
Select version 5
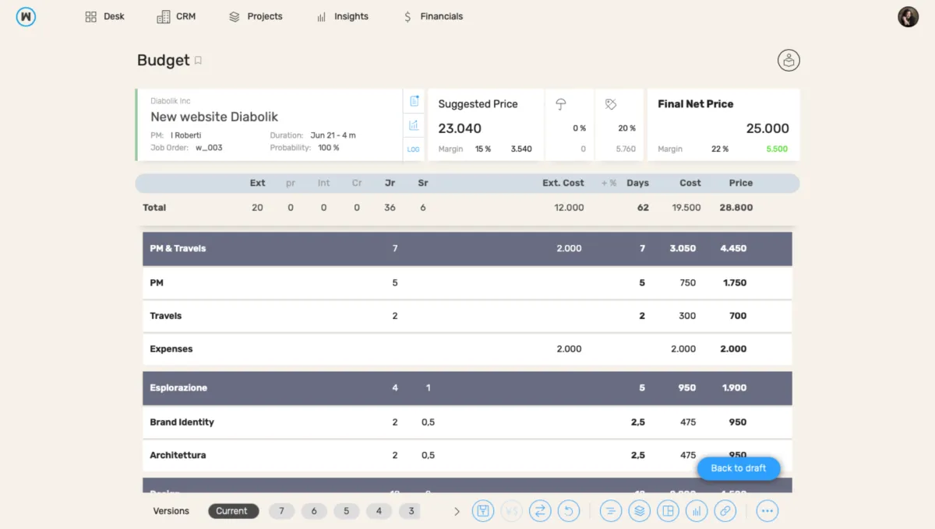click(x=347, y=511)
